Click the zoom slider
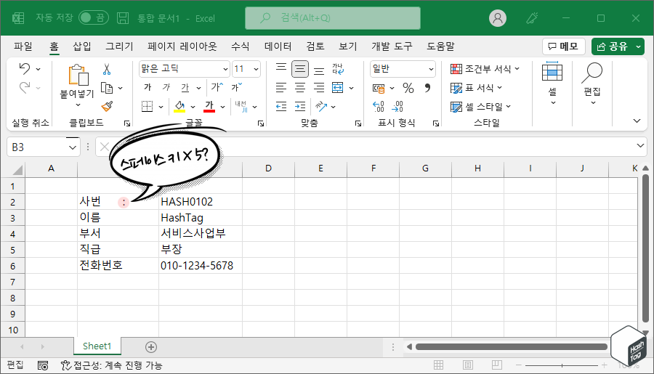The width and height of the screenshot is (654, 374). (x=562, y=365)
